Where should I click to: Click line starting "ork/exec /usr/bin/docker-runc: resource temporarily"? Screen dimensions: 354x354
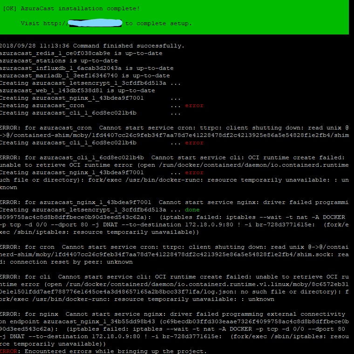click(x=137, y=299)
